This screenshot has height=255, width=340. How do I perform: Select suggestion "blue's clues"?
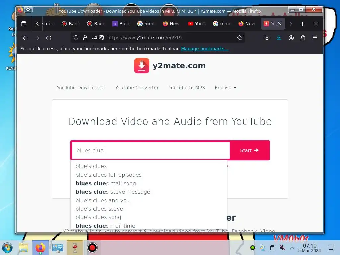pyautogui.click(x=149, y=166)
